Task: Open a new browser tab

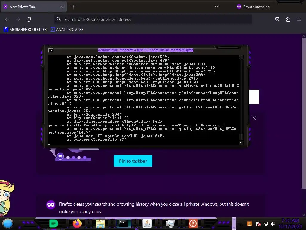Action: [73, 7]
